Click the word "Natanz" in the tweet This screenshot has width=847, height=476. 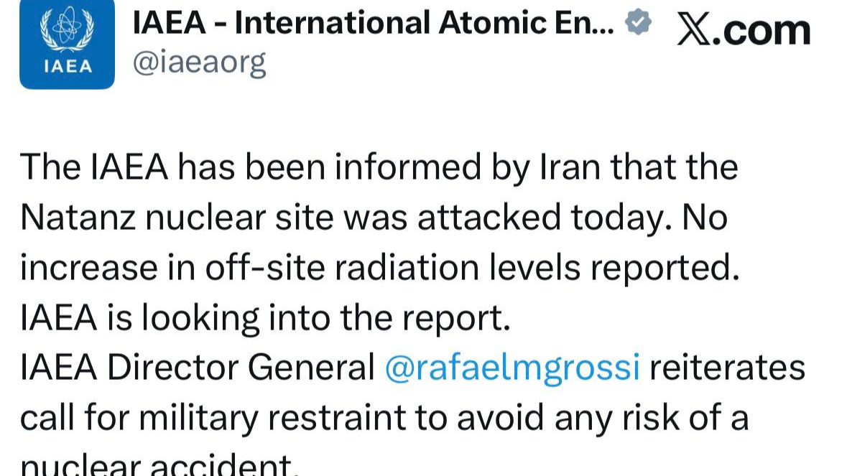tap(79, 218)
